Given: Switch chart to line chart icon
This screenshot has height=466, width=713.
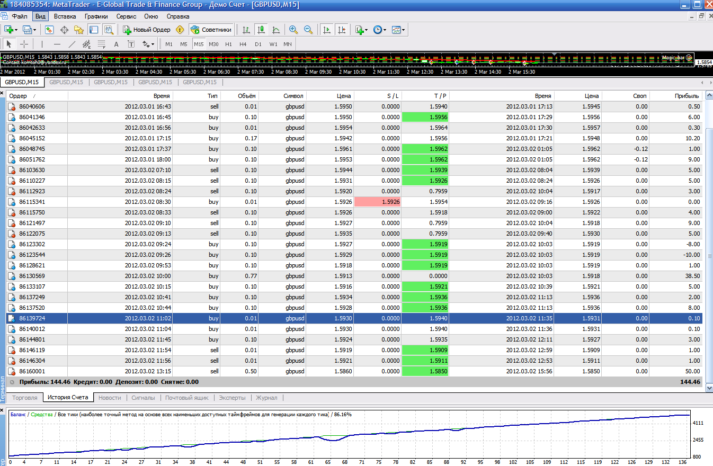Looking at the screenshot, I should tap(275, 30).
